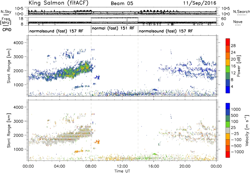Click the '04:00' time axis tick label
Screen dimensions: 250x173
60,166
